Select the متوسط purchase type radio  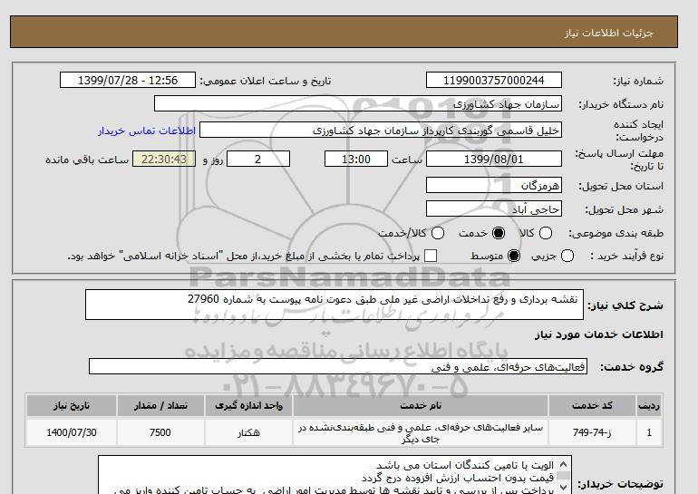514,256
